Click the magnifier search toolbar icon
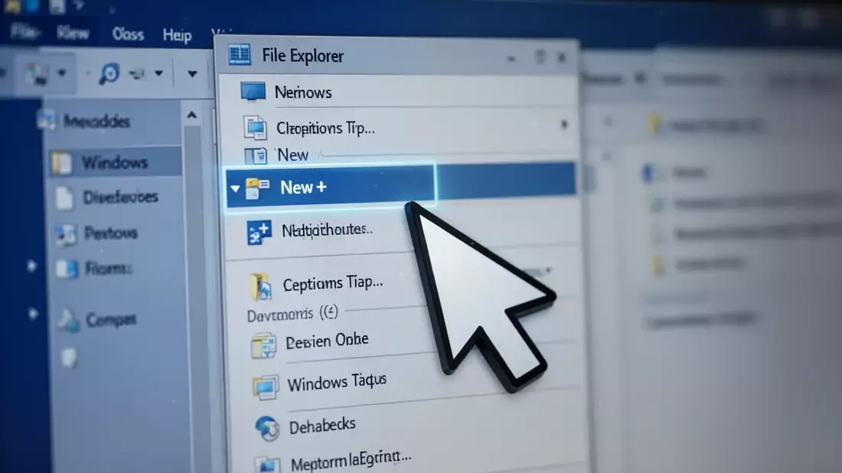 tap(109, 73)
